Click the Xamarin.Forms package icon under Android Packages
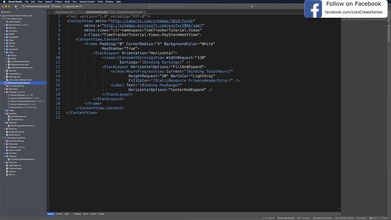This screenshot has height=220, width=391. point(9,108)
